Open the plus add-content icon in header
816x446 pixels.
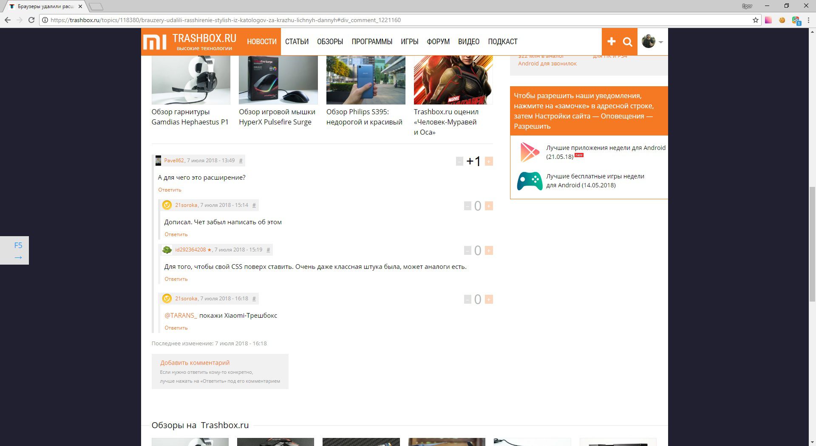click(611, 41)
